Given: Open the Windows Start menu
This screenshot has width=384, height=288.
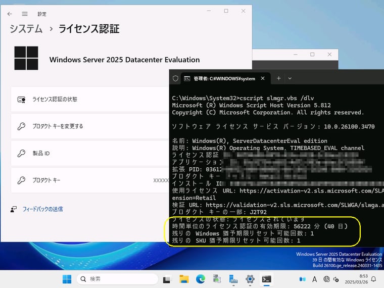Looking at the screenshot, I should pos(67,279).
